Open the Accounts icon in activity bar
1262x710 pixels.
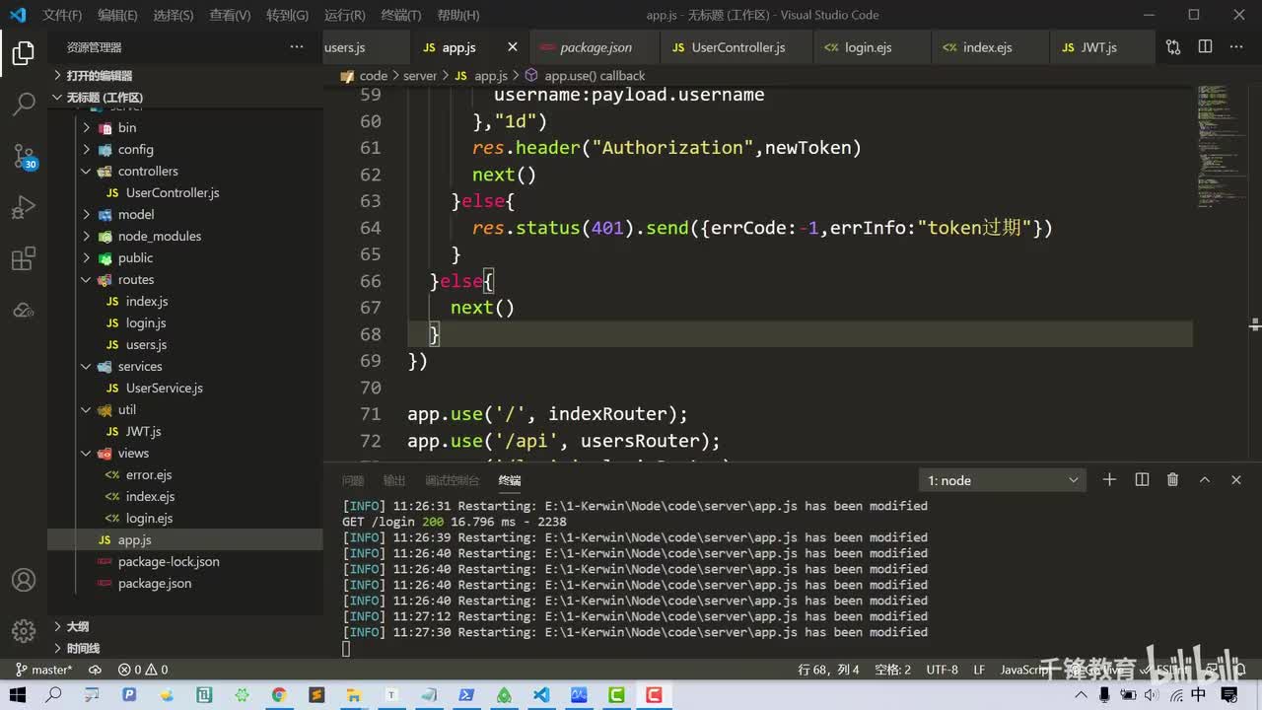tap(24, 580)
